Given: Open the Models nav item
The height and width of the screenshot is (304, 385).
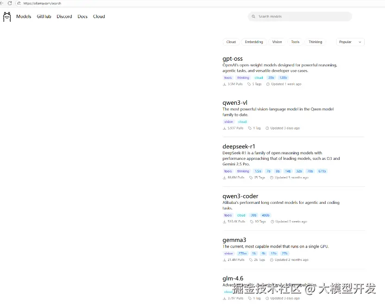Looking at the screenshot, I should coord(24,17).
